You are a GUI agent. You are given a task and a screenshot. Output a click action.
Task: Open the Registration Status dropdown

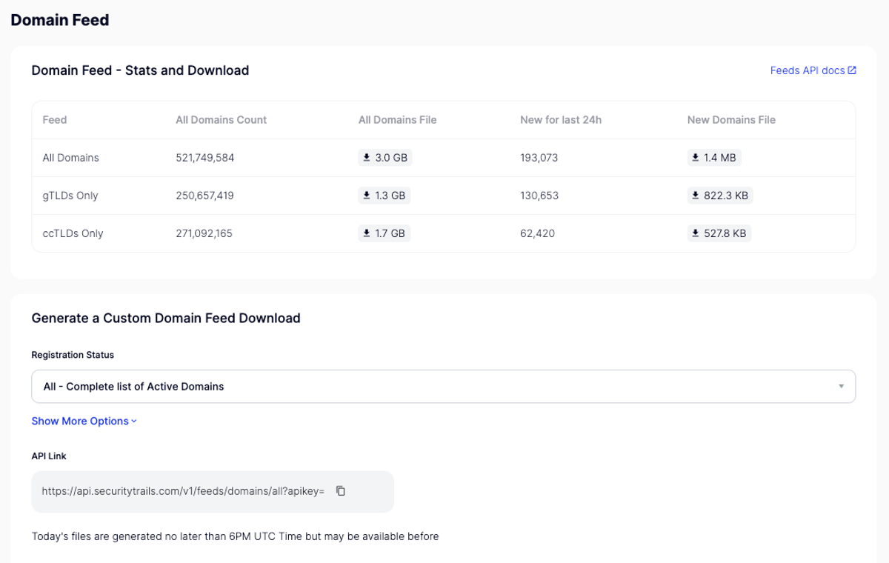tap(443, 387)
